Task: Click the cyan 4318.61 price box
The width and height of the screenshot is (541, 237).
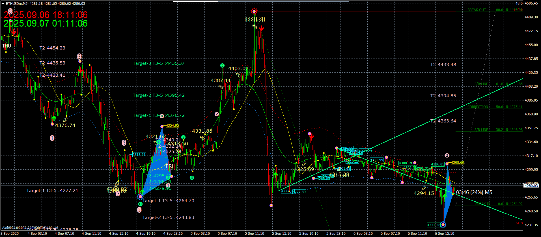Action: 139,155
